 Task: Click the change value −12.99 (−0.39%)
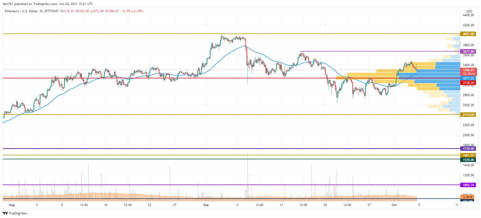[x=132, y=11]
